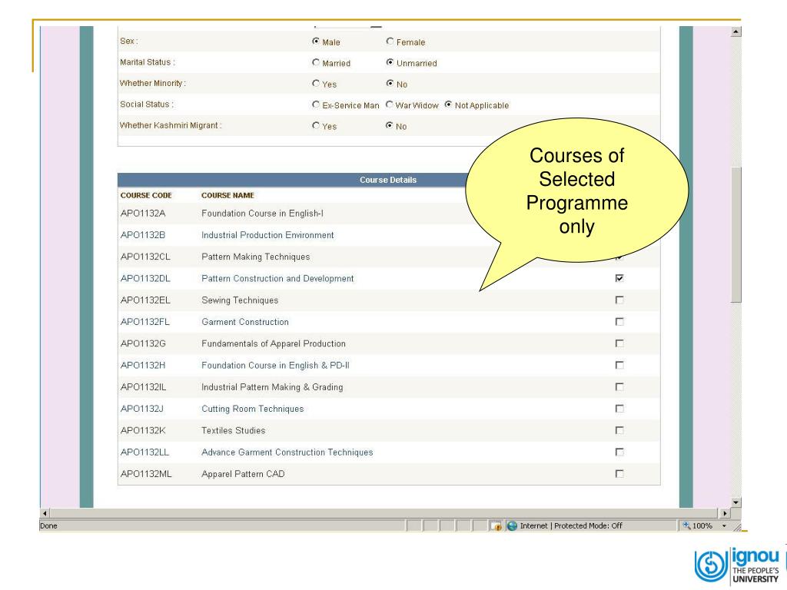Click course code APO1132B
Image resolution: width=787 pixels, height=590 pixels.
point(142,235)
